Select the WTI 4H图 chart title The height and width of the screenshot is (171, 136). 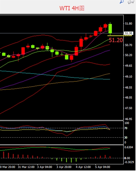72,8
